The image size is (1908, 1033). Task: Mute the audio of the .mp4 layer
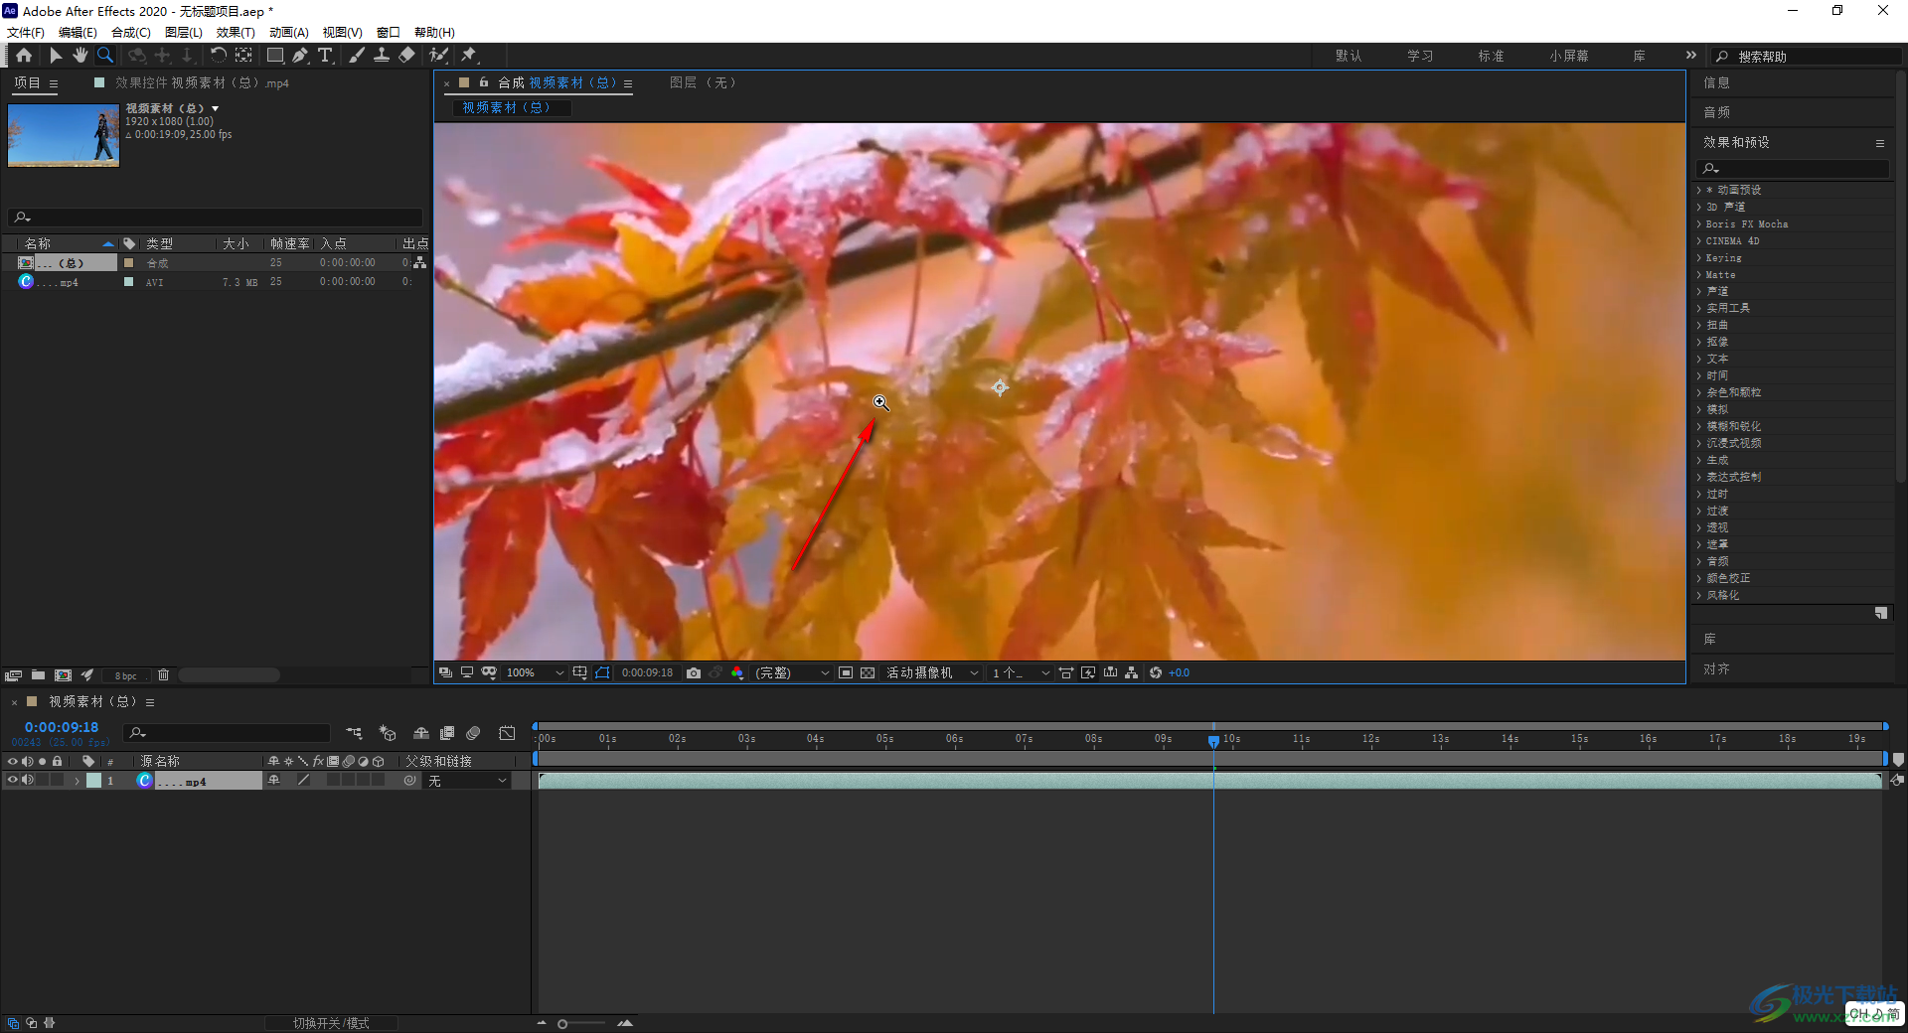pyautogui.click(x=28, y=780)
